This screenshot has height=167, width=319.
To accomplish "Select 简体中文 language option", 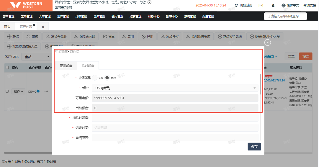I will click(293, 6).
